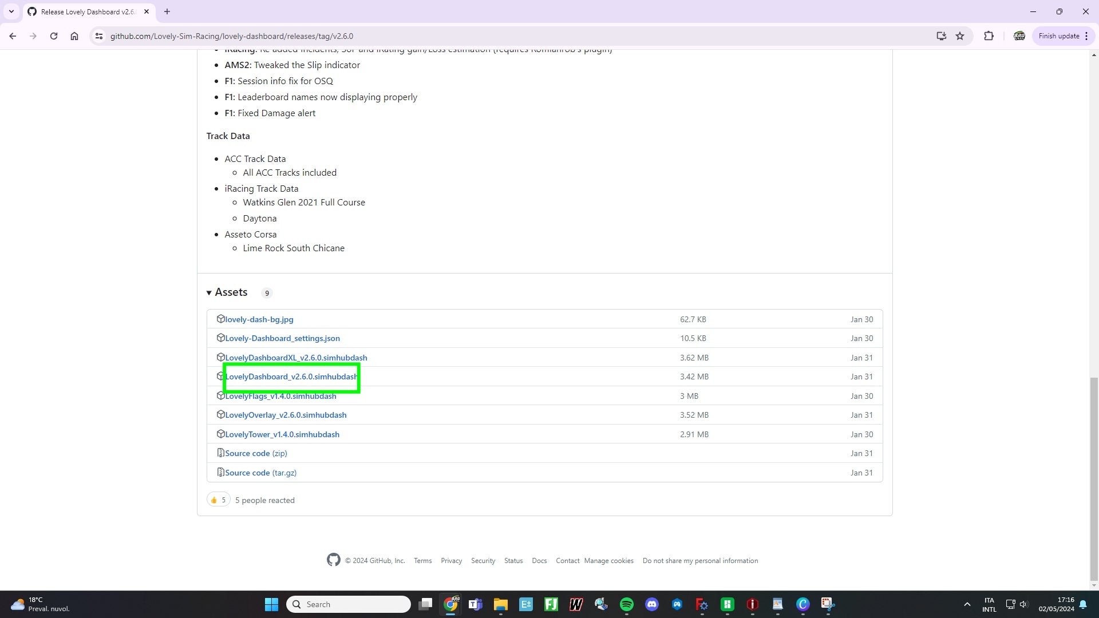1099x618 pixels.
Task: Open the GitHub logo in footer
Action: click(334, 560)
